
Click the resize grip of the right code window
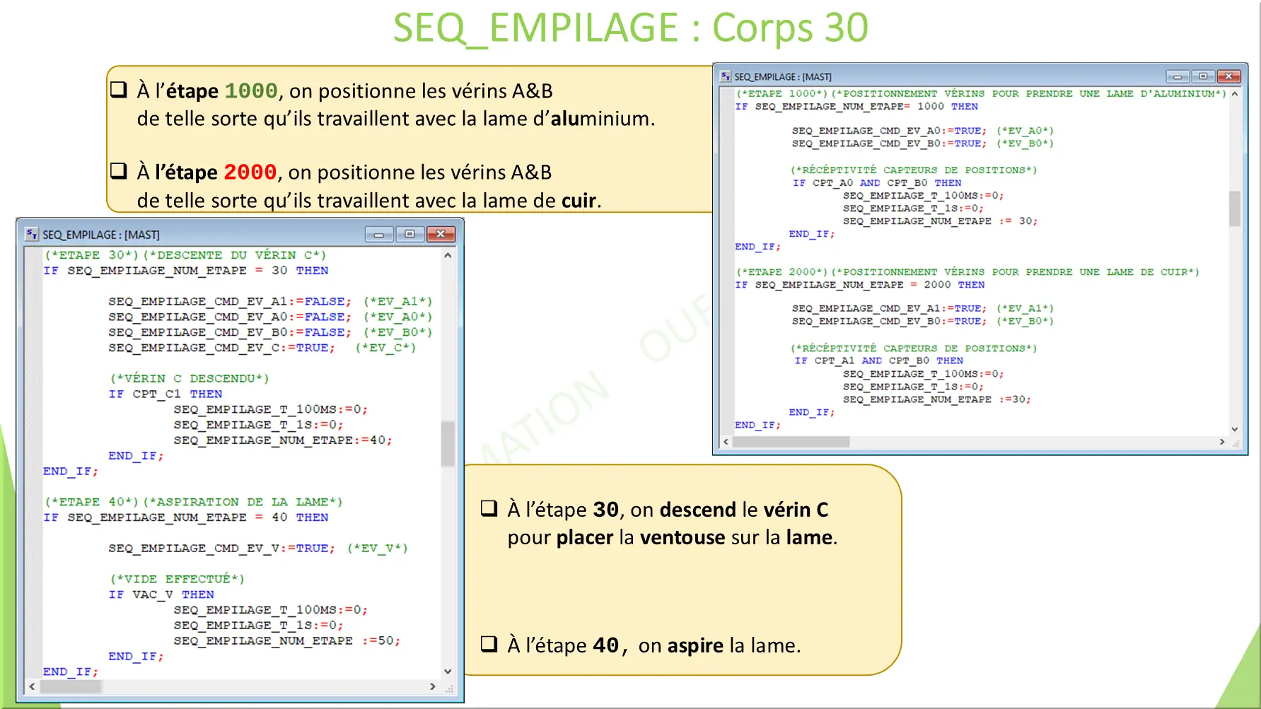(x=1236, y=443)
